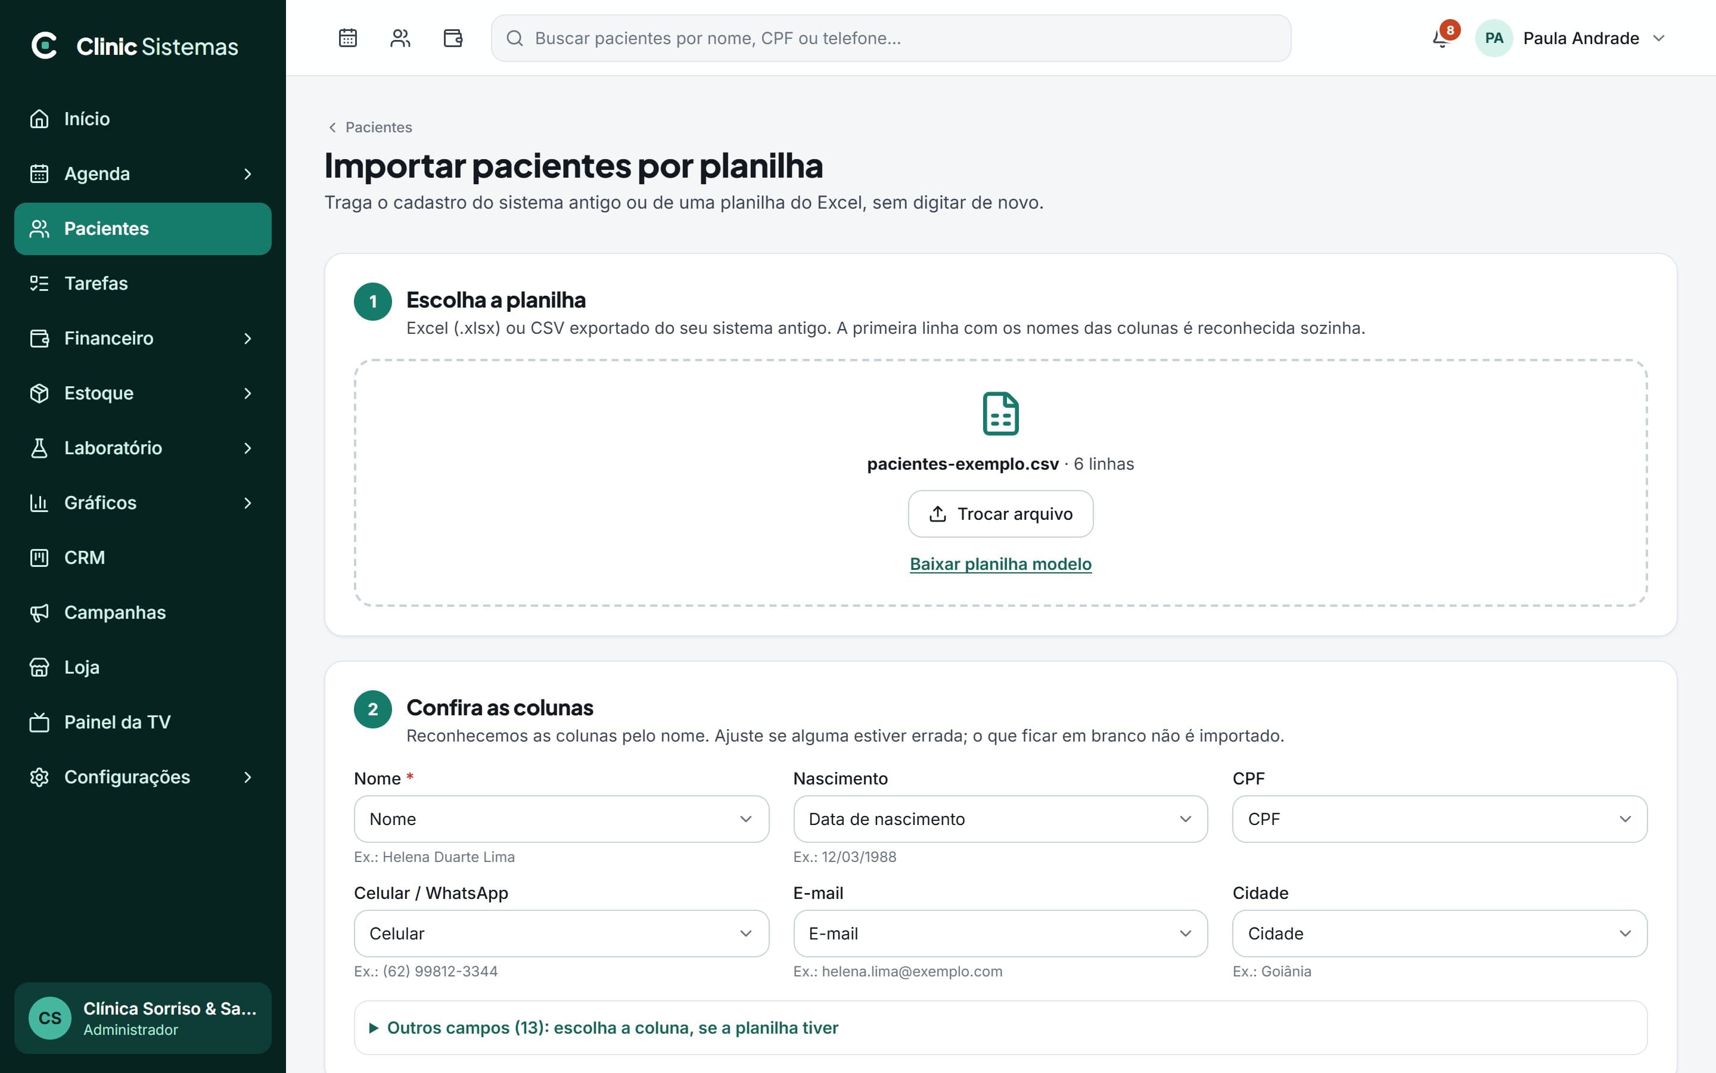1716x1073 pixels.
Task: Open Tarefas in the sidebar
Action: coord(142,283)
